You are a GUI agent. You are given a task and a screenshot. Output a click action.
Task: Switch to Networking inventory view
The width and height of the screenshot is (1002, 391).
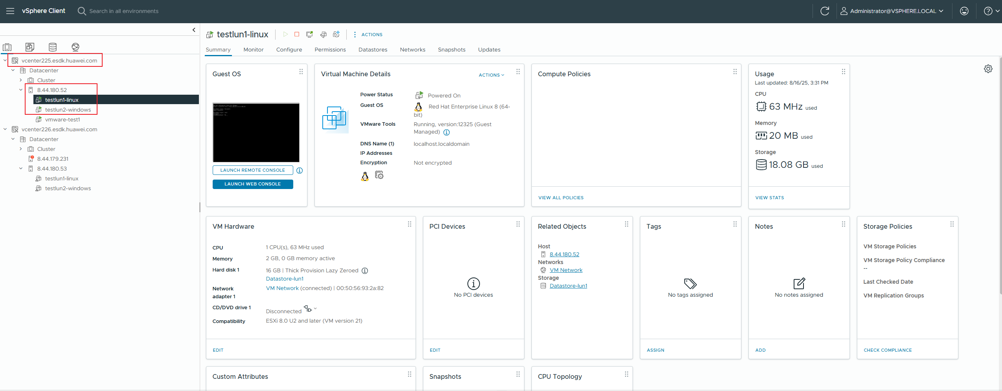point(75,47)
